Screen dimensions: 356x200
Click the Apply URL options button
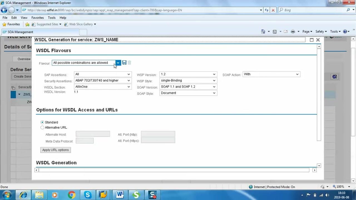[x=56, y=150]
